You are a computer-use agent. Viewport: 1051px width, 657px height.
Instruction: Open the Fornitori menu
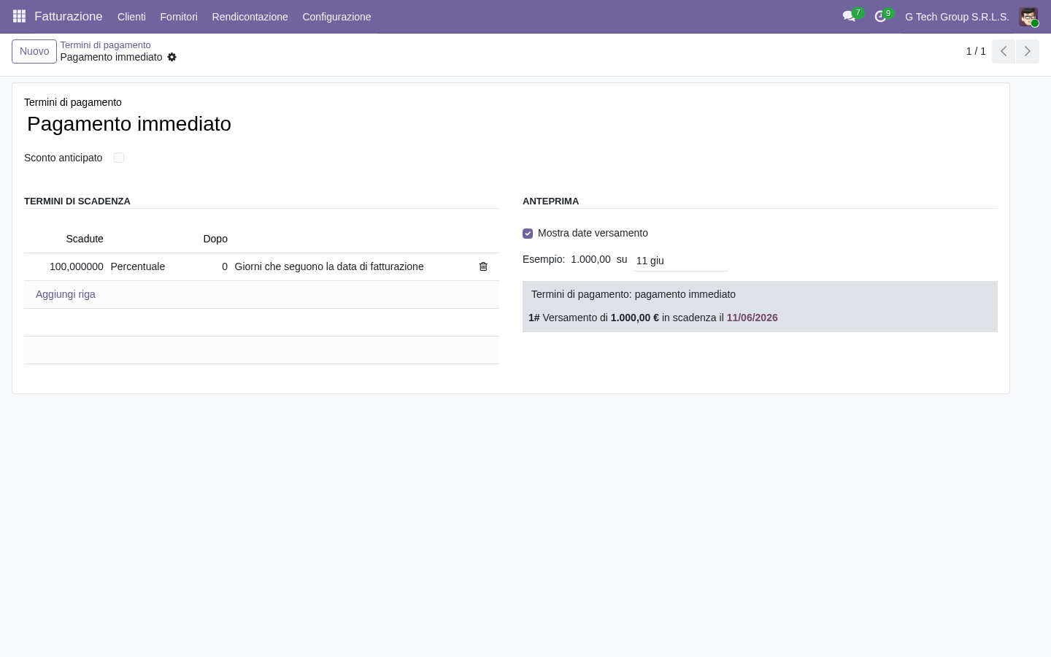pos(179,17)
